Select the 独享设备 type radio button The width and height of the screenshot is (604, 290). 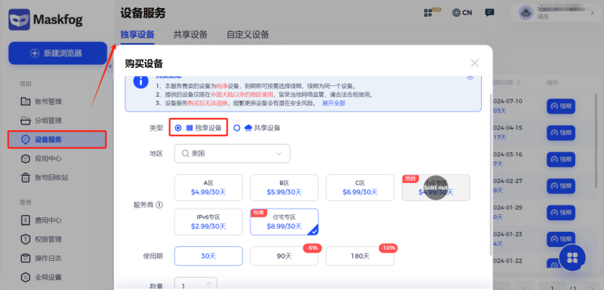pyautogui.click(x=178, y=128)
